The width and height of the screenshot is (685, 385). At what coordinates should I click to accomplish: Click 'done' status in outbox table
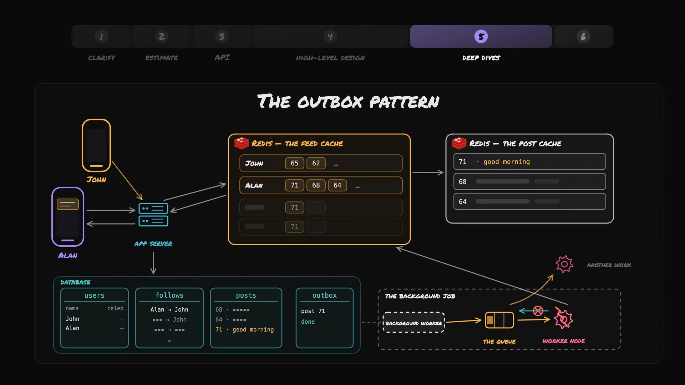pyautogui.click(x=308, y=322)
